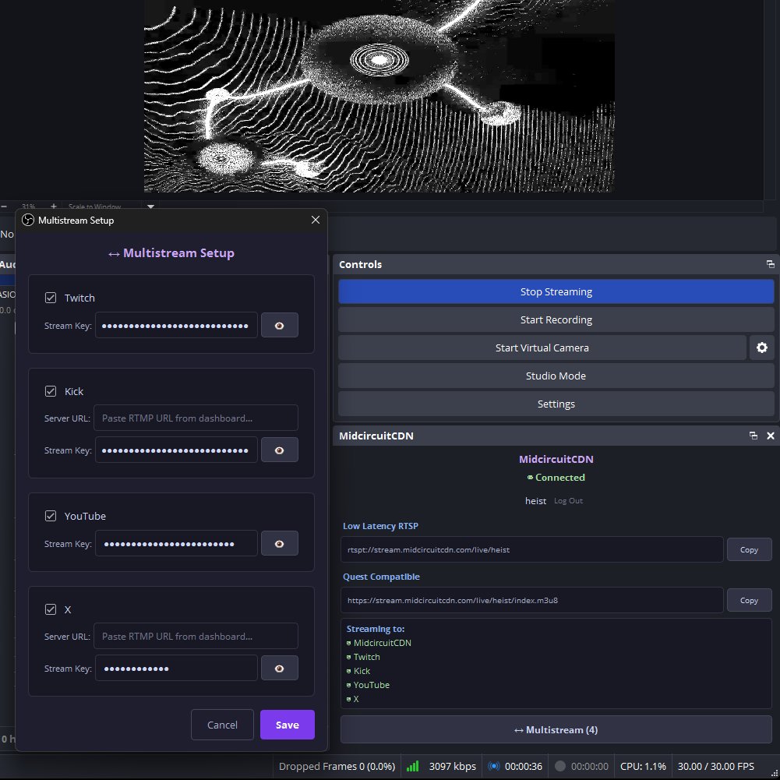Reveal the Twitch stream key

pyautogui.click(x=280, y=326)
